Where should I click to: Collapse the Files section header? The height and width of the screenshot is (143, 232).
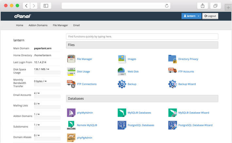[142, 45]
